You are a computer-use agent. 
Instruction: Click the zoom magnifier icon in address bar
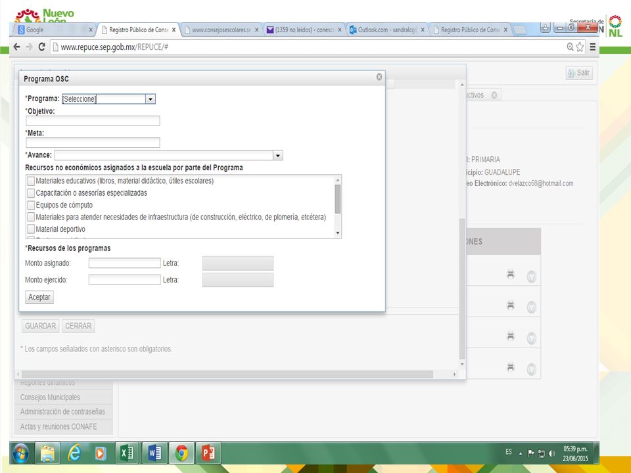coord(570,47)
